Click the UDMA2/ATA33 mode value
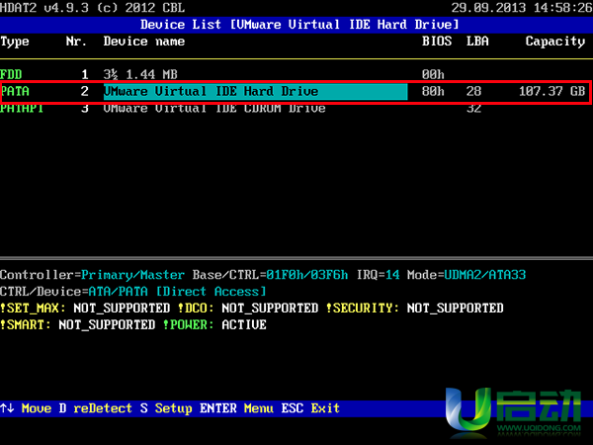 (485, 275)
